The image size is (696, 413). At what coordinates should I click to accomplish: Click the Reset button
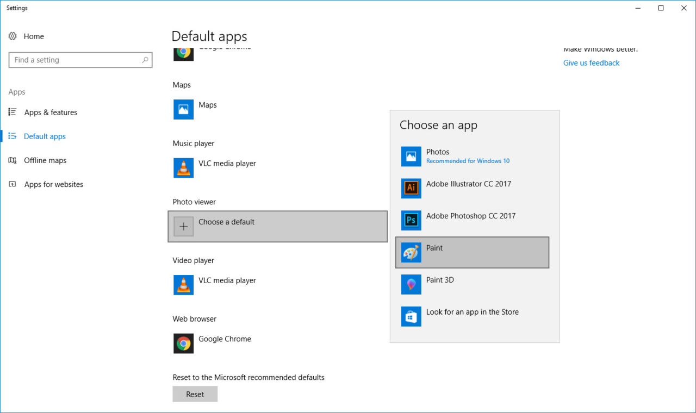(195, 394)
